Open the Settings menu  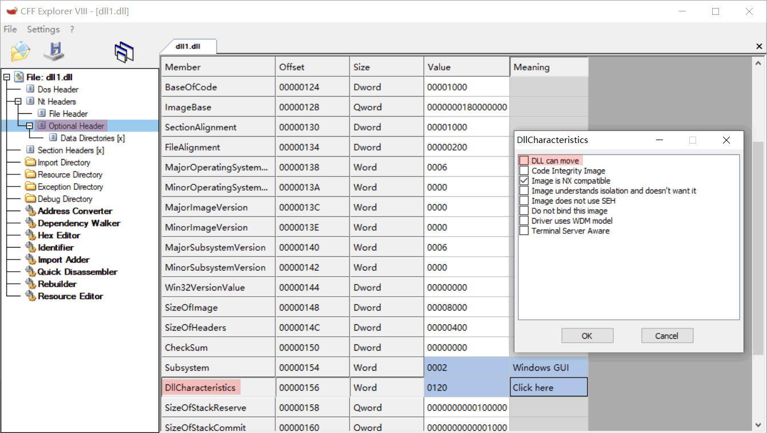[x=43, y=29]
